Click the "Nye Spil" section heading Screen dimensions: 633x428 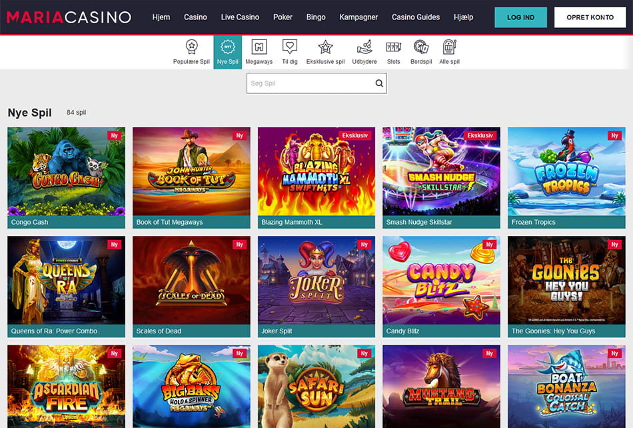pos(29,112)
